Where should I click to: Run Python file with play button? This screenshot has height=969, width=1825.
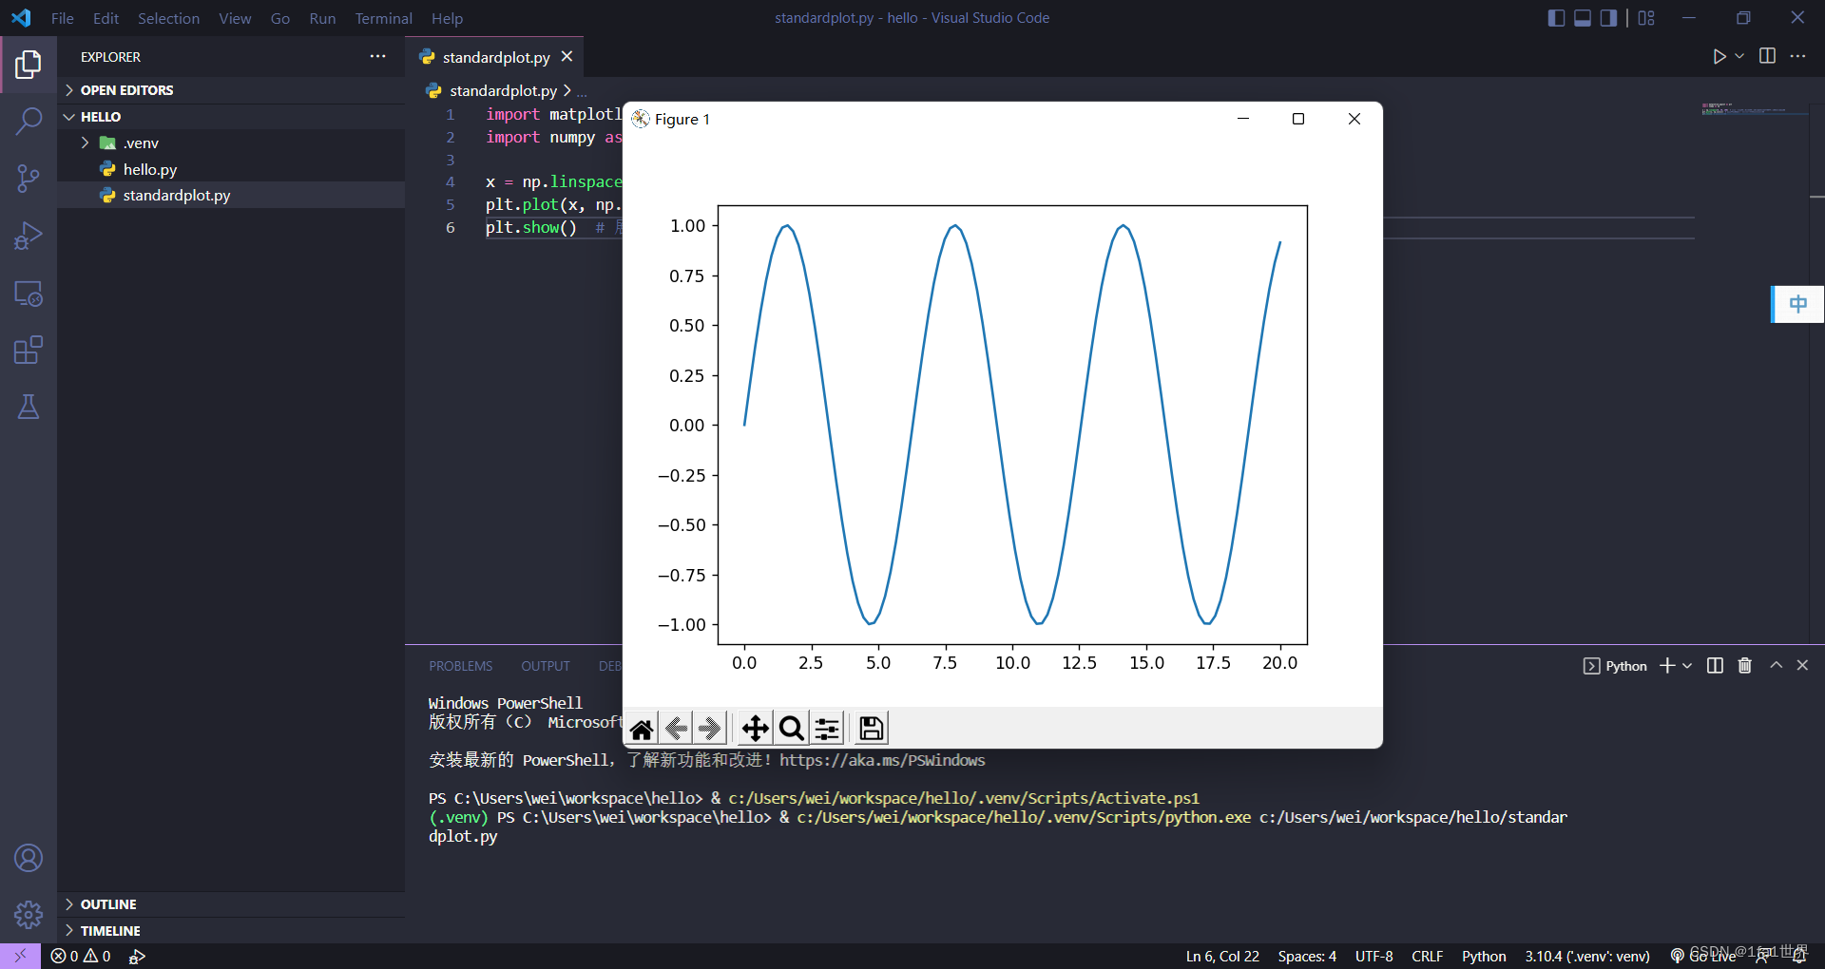click(1719, 57)
